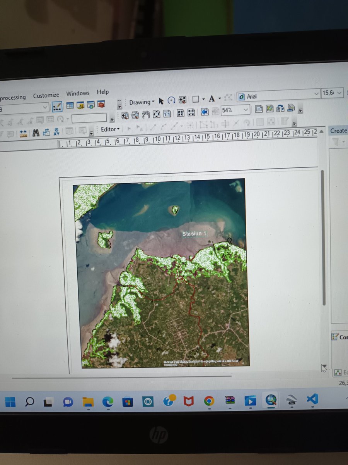The image size is (348, 465).
Task: Select the layout Pan hand tool
Action: [x=146, y=114]
